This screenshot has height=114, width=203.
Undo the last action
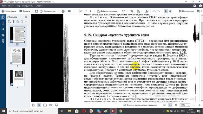click(154, 11)
